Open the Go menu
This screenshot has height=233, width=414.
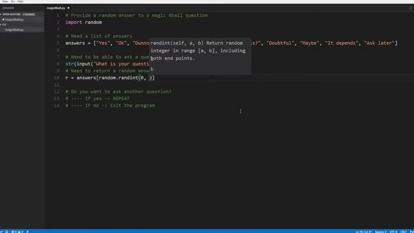click(13, 1)
